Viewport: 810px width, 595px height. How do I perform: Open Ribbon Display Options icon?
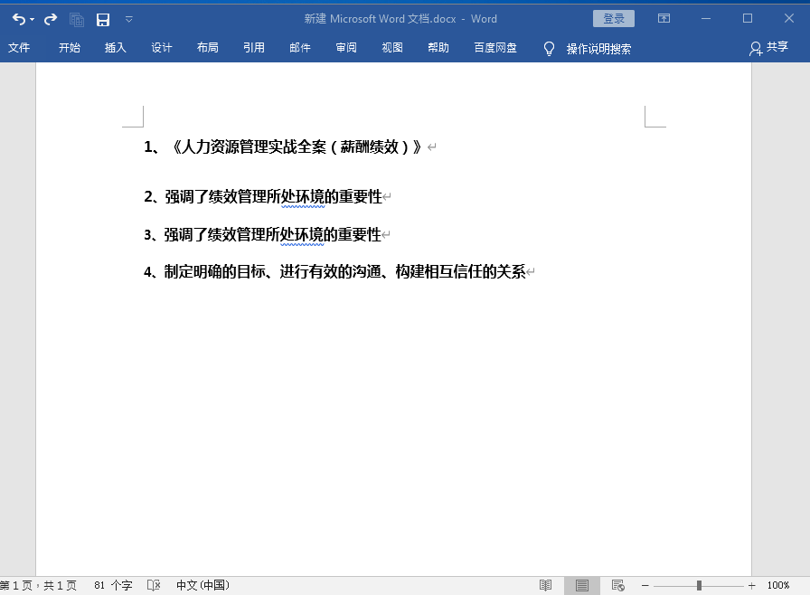point(664,19)
